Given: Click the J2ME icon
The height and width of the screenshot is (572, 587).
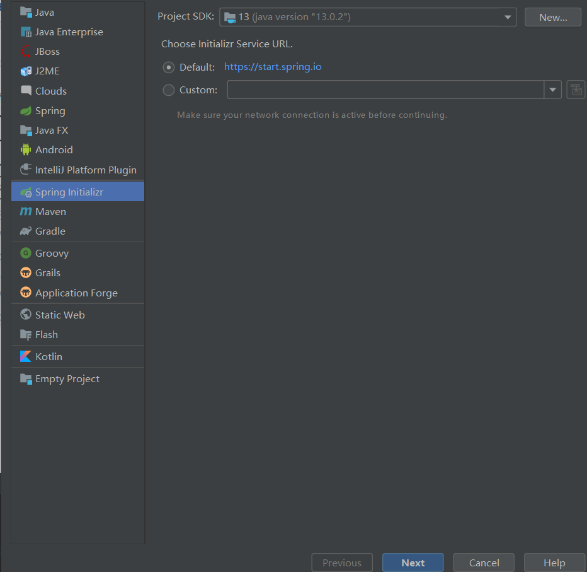Looking at the screenshot, I should coord(26,71).
